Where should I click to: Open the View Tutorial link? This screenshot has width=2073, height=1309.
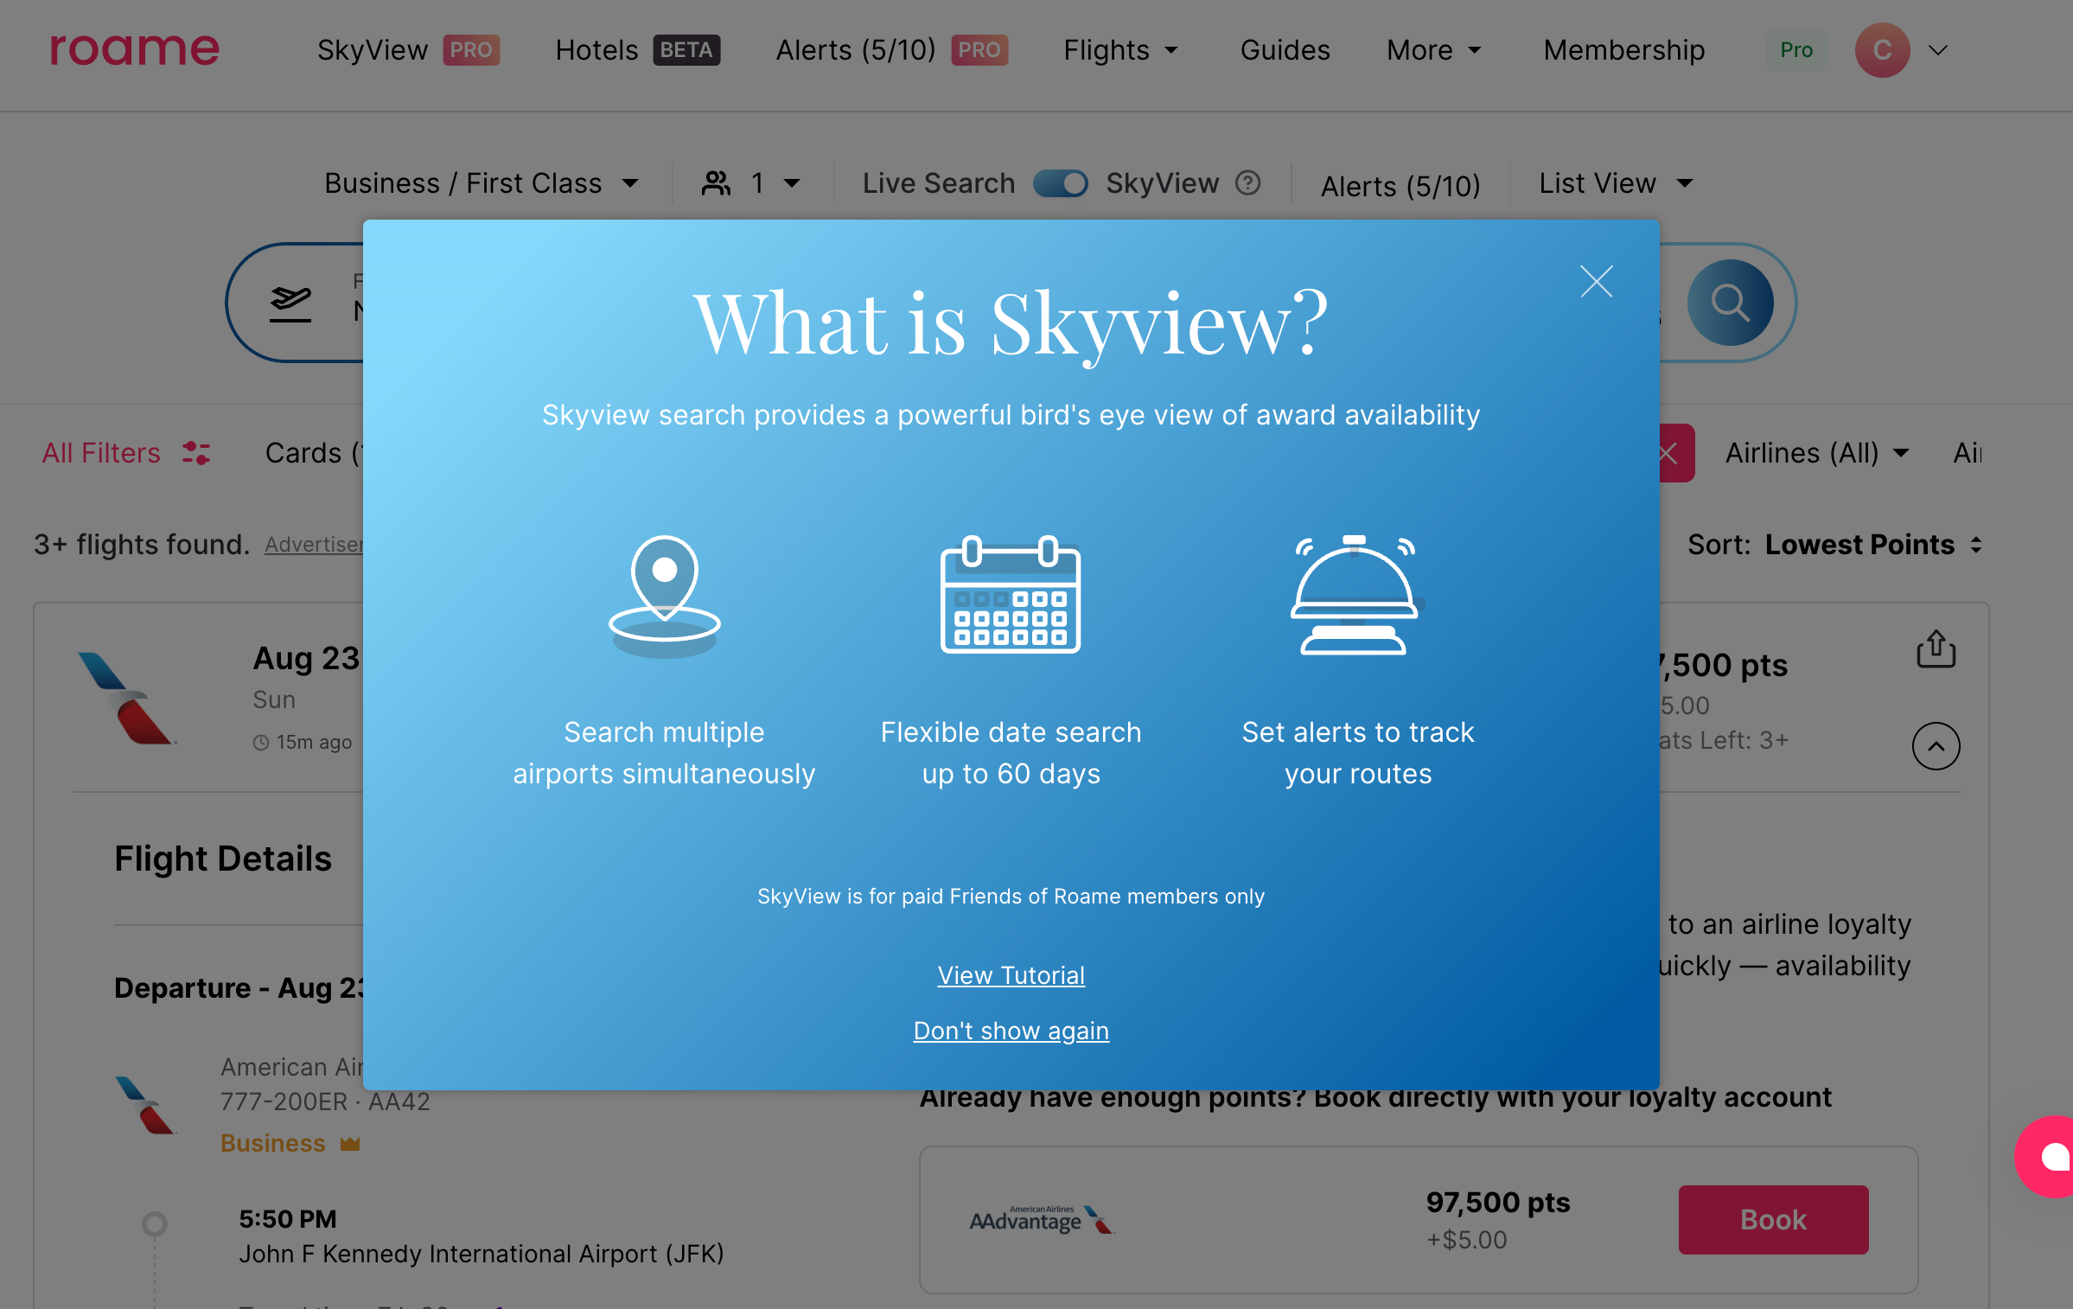[1011, 974]
